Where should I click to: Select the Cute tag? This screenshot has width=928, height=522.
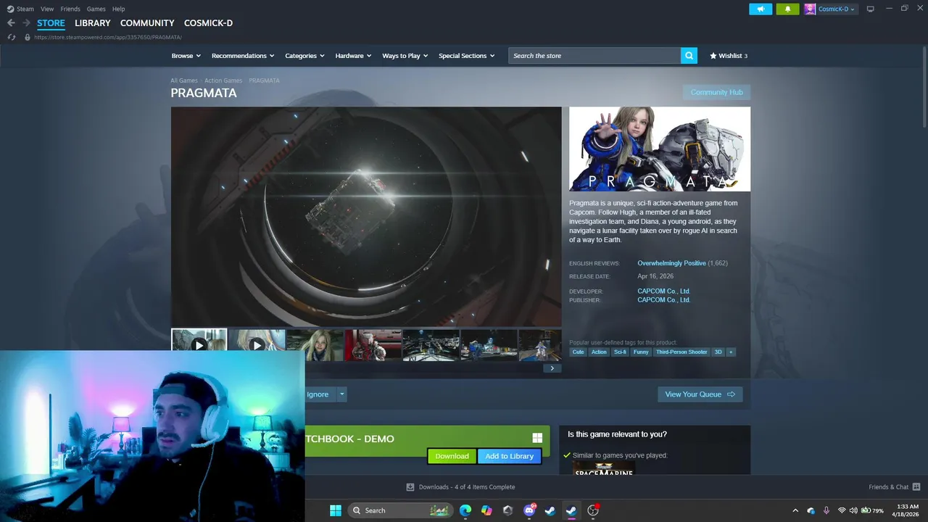(x=578, y=352)
